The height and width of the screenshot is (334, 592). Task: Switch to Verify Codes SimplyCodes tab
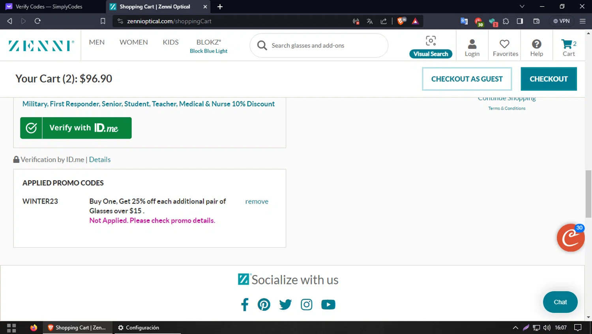tap(49, 7)
